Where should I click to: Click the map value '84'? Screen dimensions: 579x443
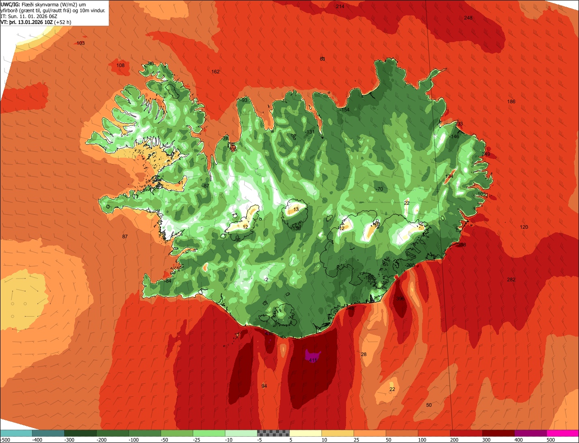tap(168, 281)
